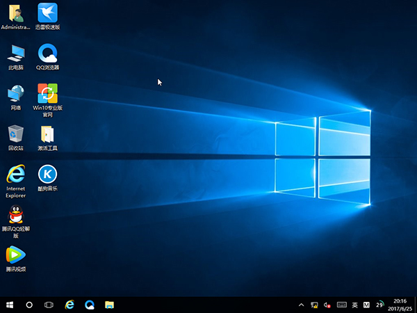Screen dimensions: 417x313
Task: Click the muted volume tray icon
Action: (x=327, y=305)
